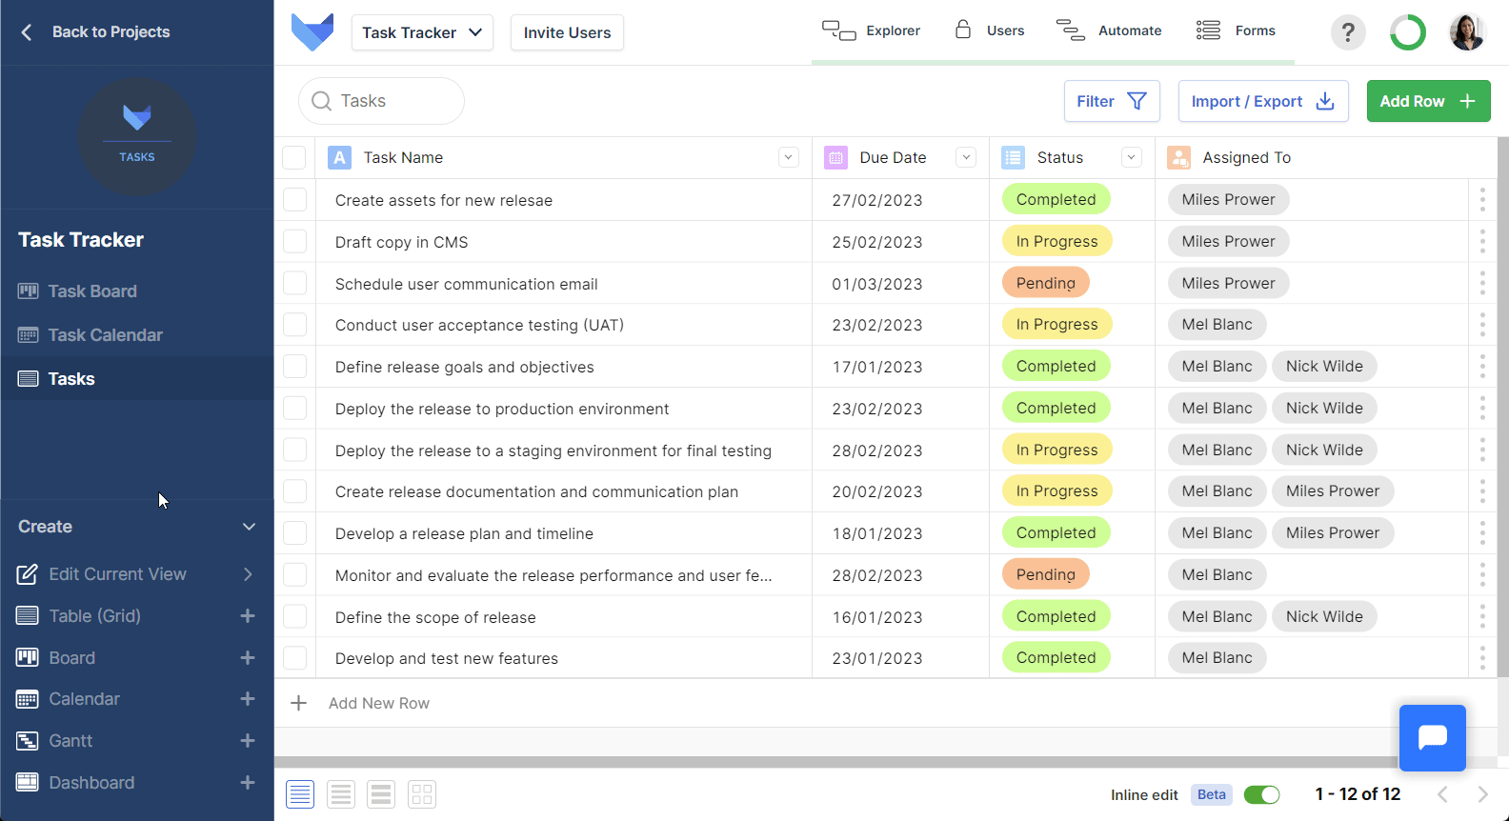Click the Status column list icon
The width and height of the screenshot is (1509, 821).
(1013, 157)
